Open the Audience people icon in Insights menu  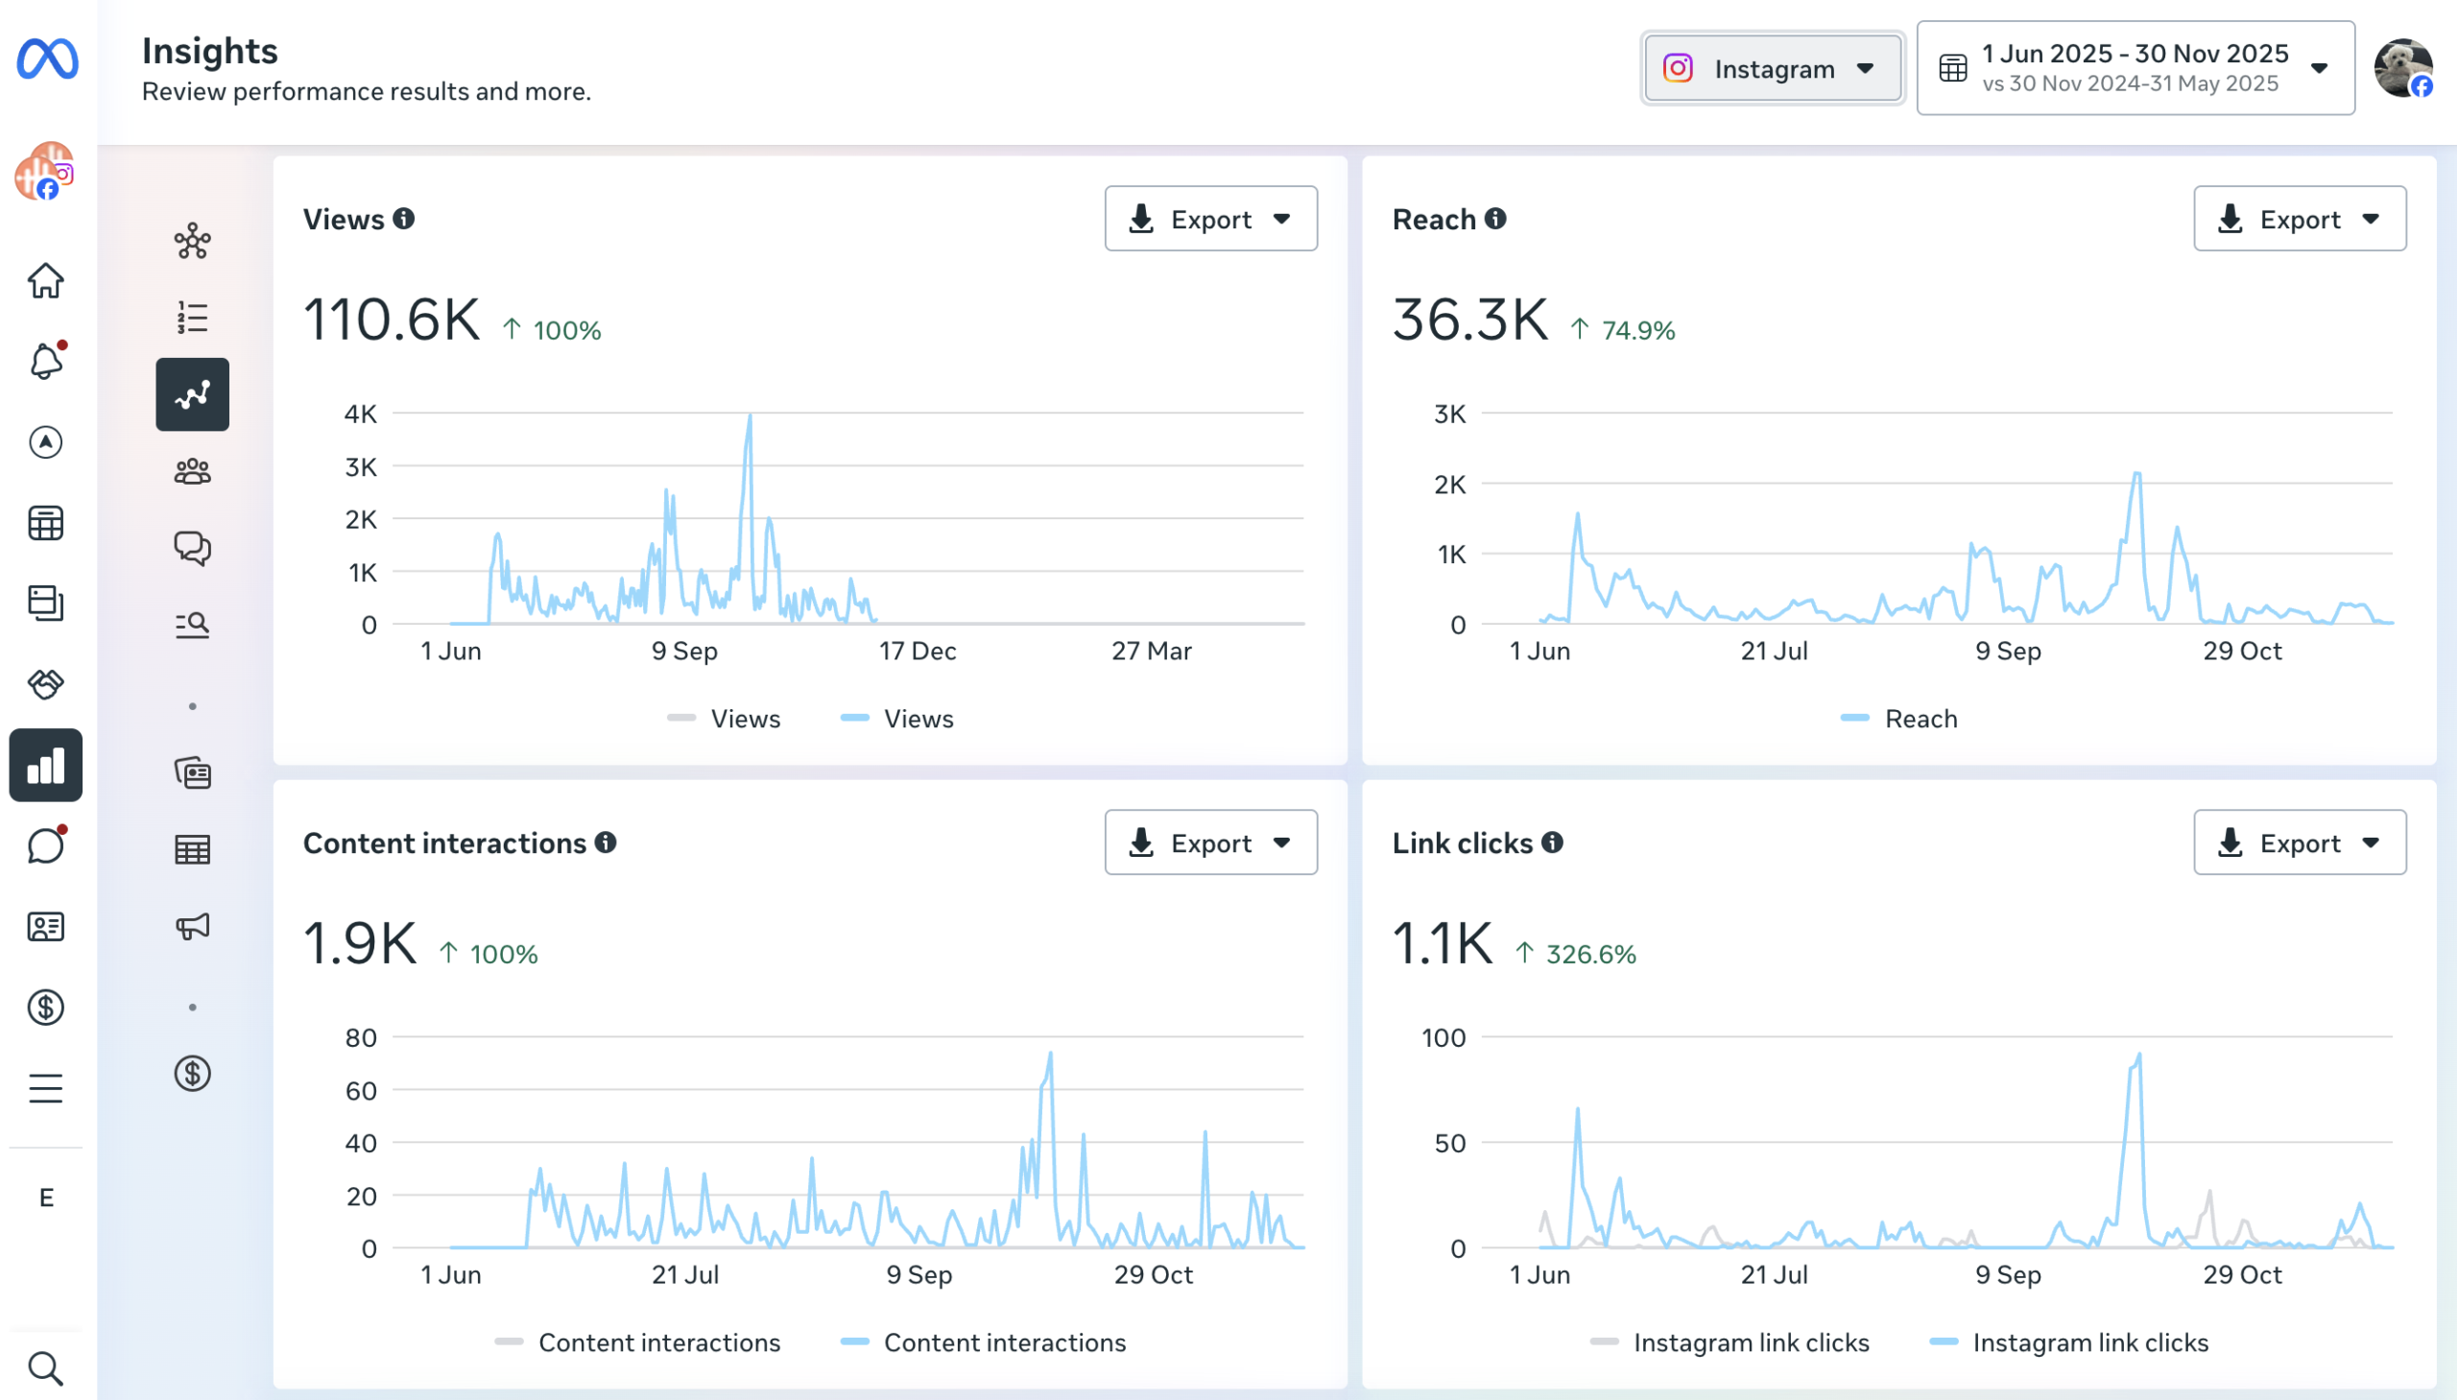point(192,471)
